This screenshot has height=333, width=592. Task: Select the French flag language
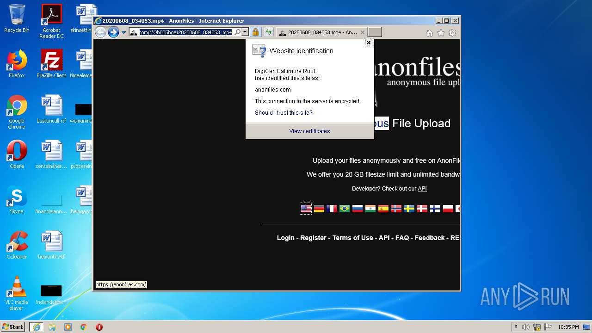pos(332,209)
